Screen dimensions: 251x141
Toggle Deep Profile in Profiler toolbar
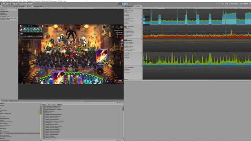click(168, 8)
